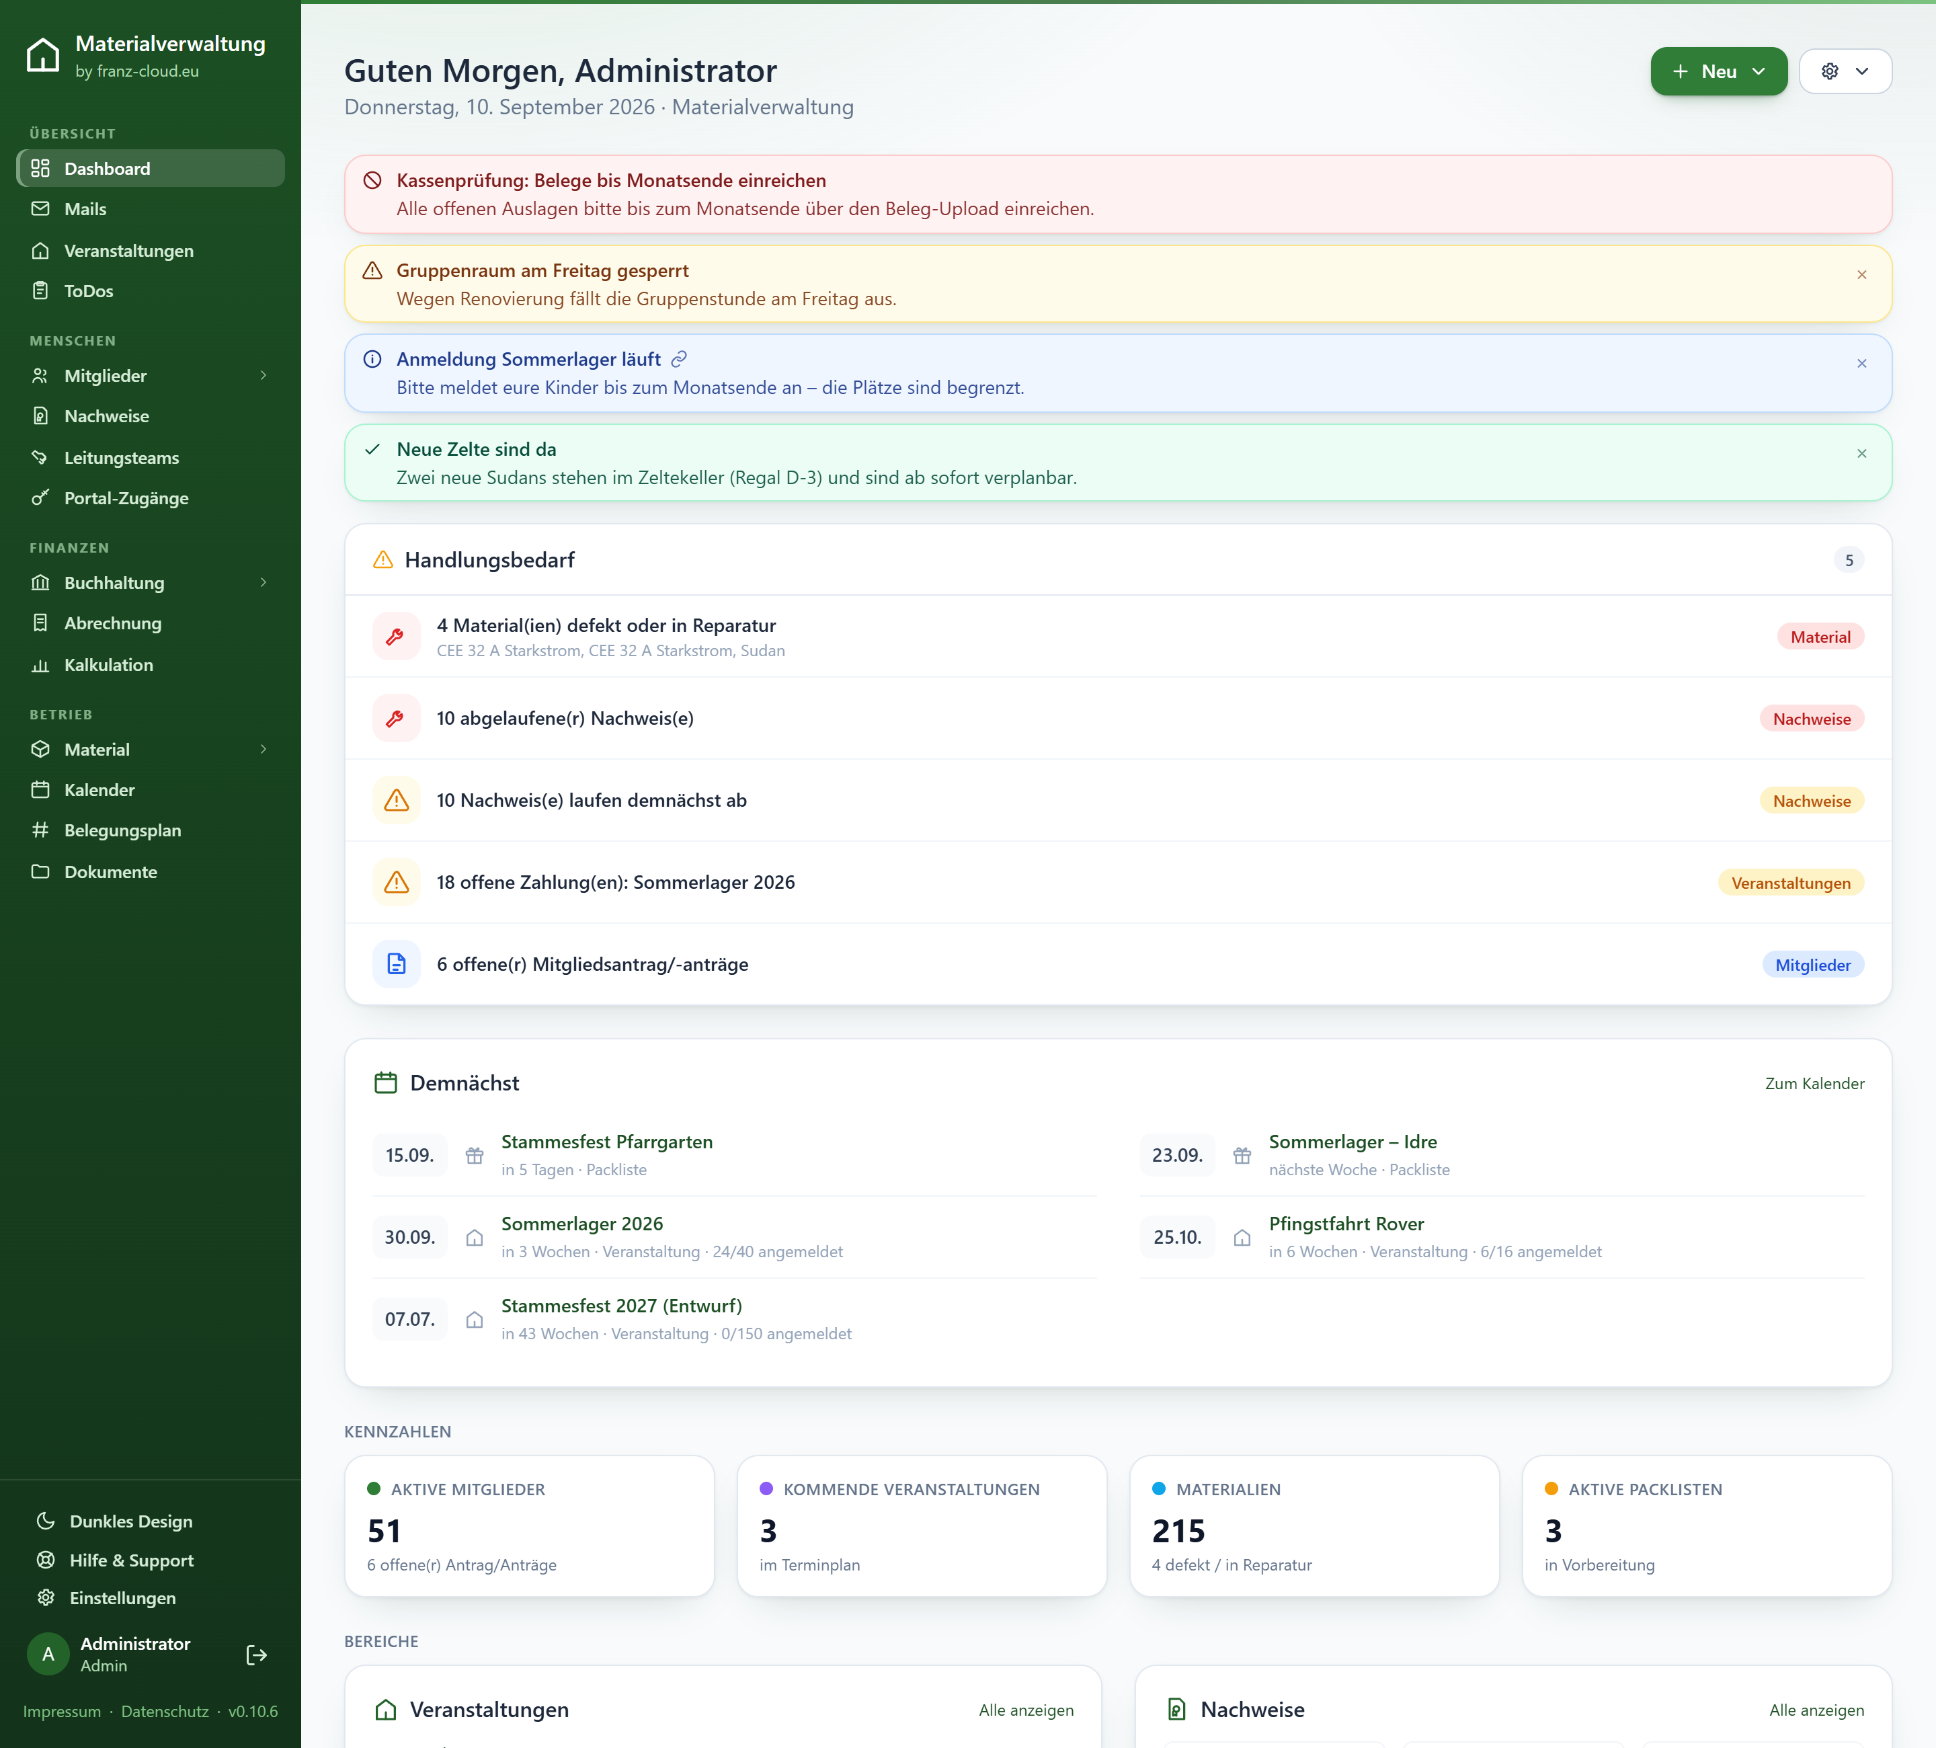Screen dimensions: 1936x1748
Task: Click Alle anzeigen in Veranstaltungen section
Action: (1026, 1710)
